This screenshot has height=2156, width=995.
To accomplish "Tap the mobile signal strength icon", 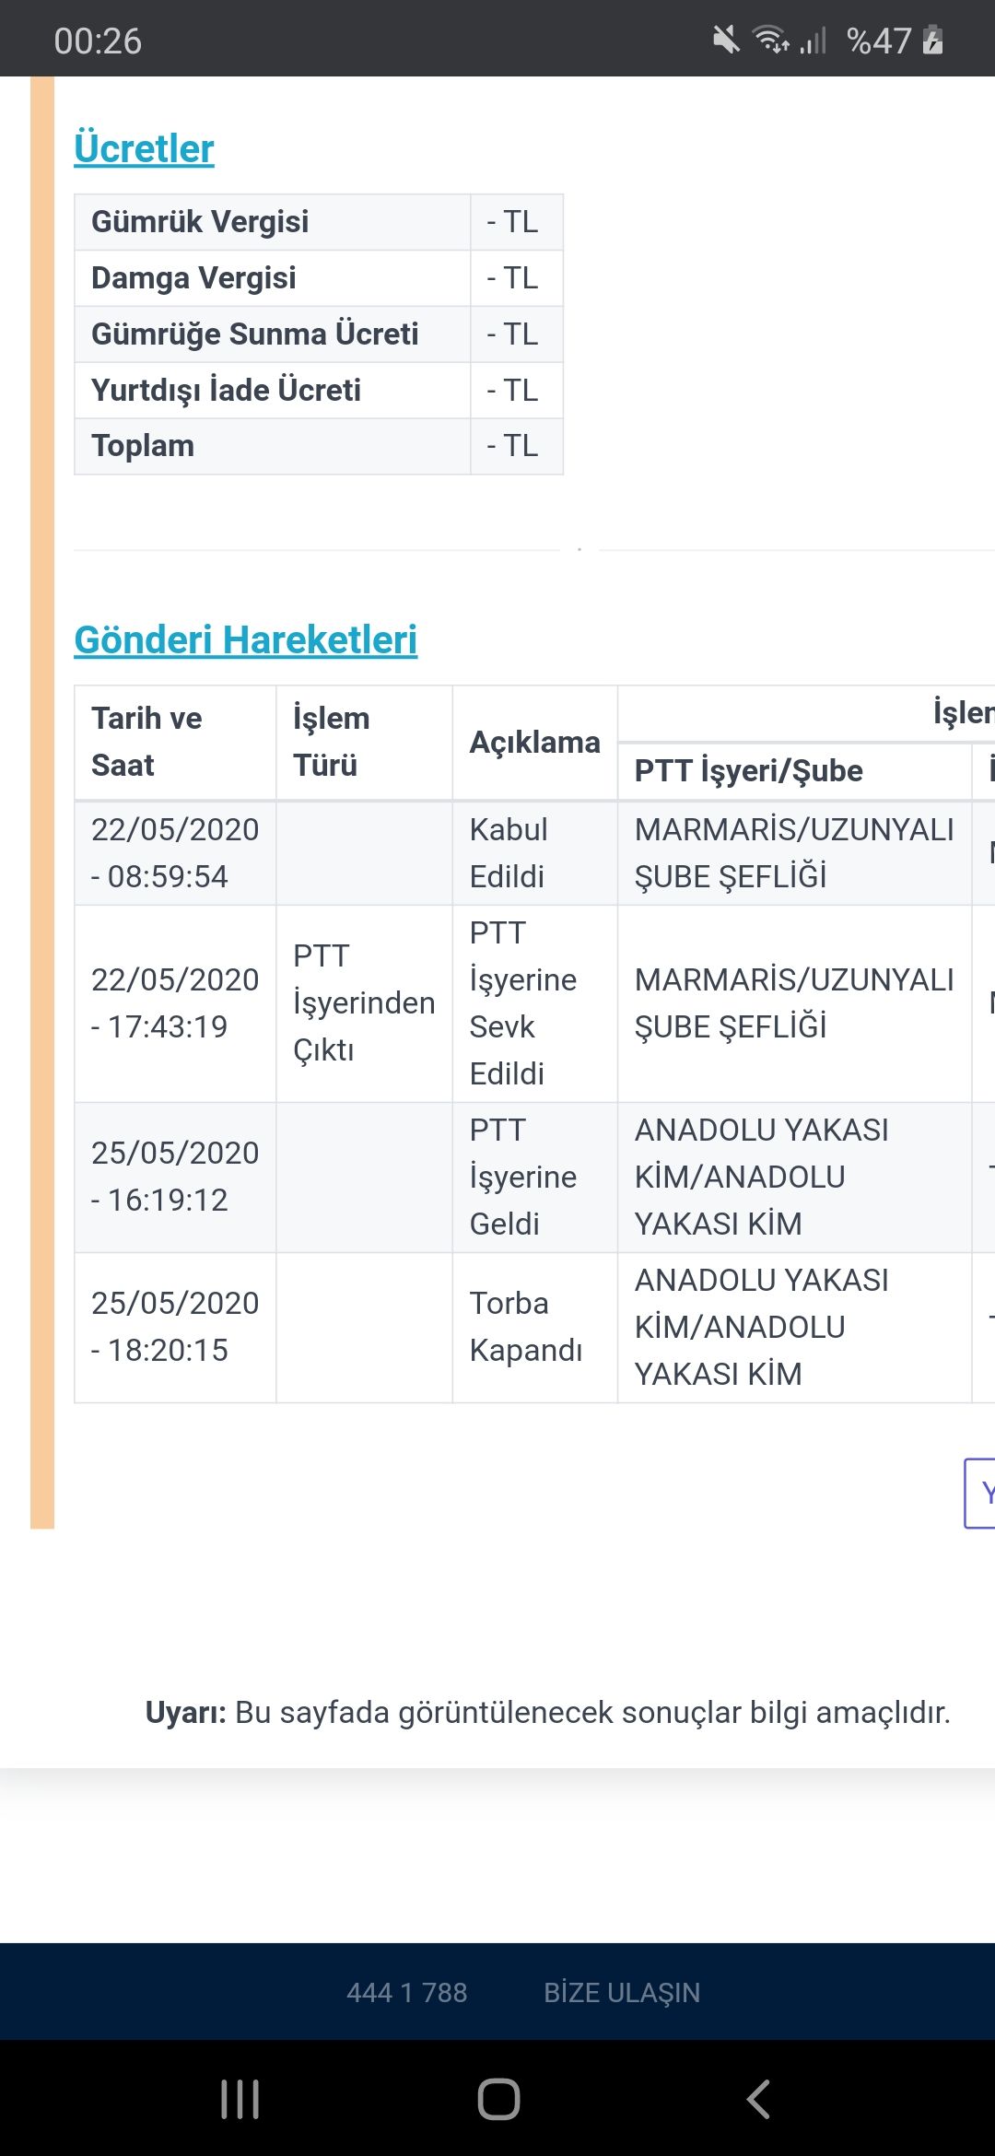I will (x=813, y=40).
